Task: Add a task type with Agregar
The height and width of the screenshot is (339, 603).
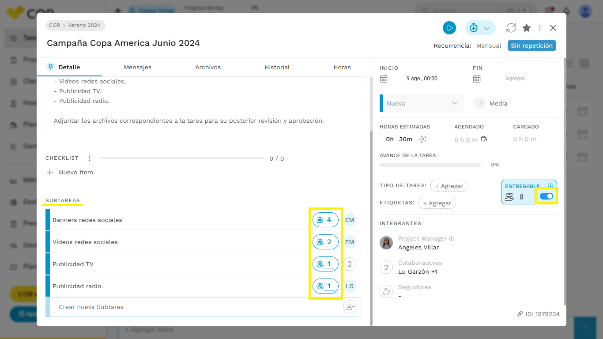Action: (x=449, y=186)
